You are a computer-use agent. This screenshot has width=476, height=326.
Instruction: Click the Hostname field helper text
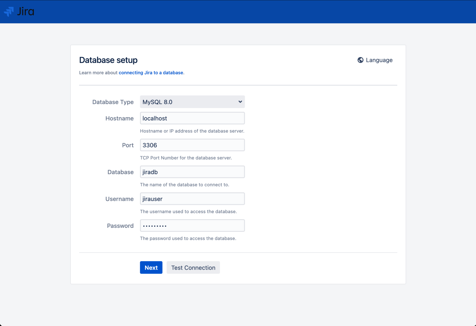(x=192, y=131)
